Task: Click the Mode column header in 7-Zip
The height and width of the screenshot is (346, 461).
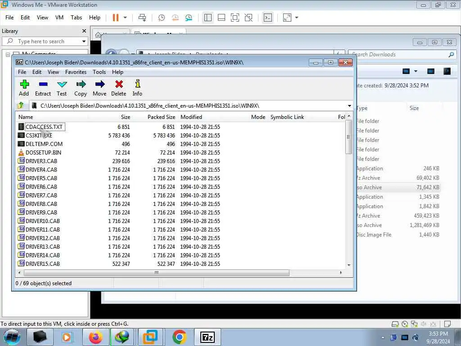Action: tap(258, 117)
